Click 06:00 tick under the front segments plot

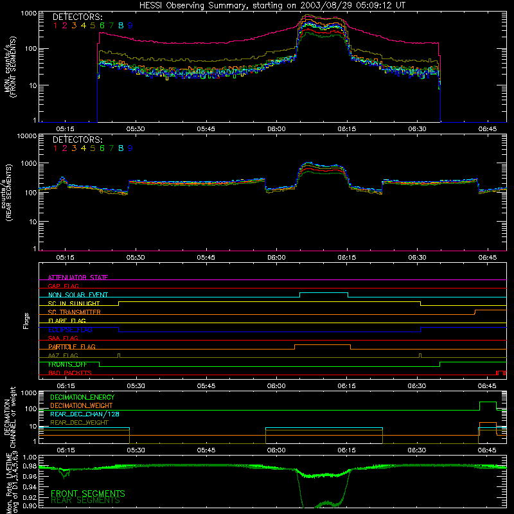click(x=276, y=129)
